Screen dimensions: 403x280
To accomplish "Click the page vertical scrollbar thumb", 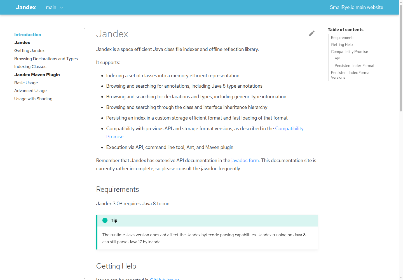I will pyautogui.click(x=401, y=59).
